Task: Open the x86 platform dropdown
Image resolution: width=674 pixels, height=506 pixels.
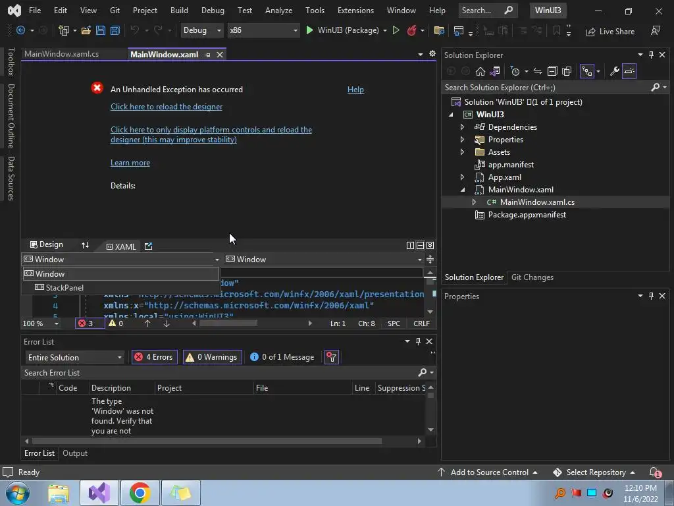Action: [x=263, y=30]
